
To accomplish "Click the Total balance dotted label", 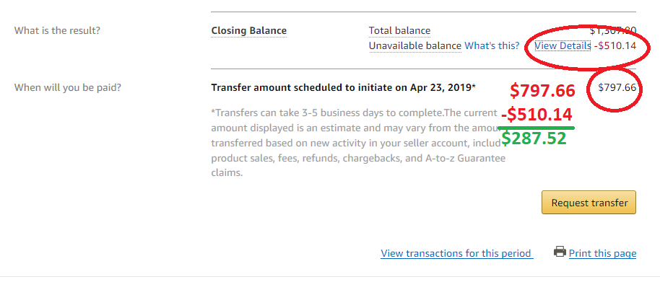I will (x=399, y=31).
